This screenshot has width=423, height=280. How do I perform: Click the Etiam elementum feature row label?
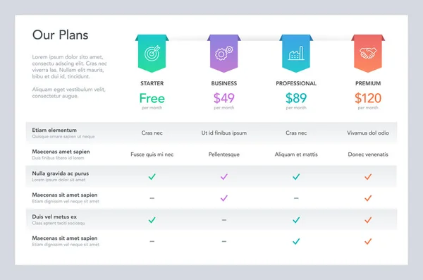click(54, 130)
